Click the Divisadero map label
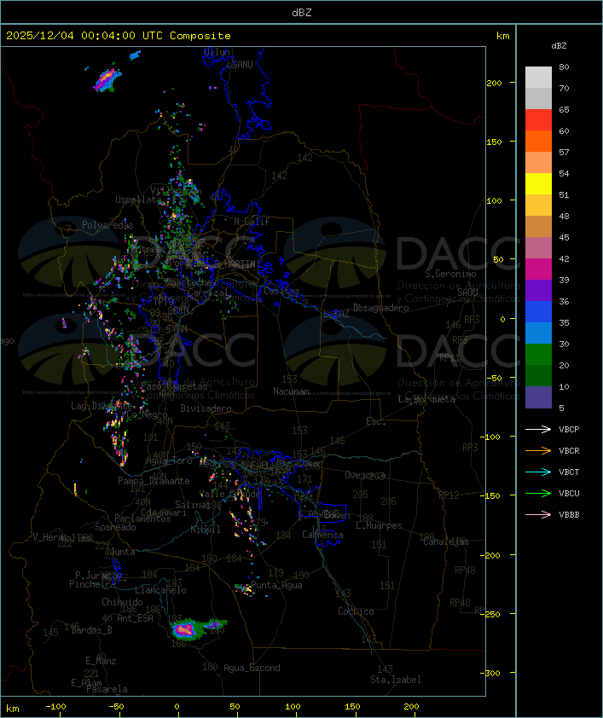The height and width of the screenshot is (718, 603). [x=206, y=408]
